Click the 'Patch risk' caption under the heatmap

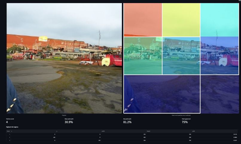pos(181,115)
